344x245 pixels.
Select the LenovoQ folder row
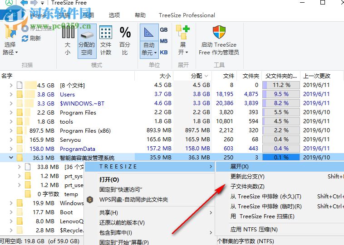42,221
